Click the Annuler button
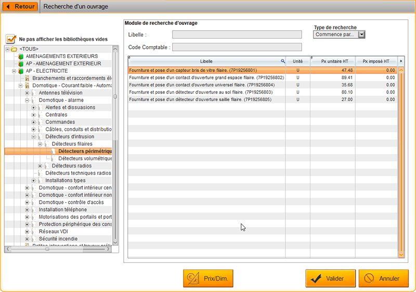 point(384,278)
